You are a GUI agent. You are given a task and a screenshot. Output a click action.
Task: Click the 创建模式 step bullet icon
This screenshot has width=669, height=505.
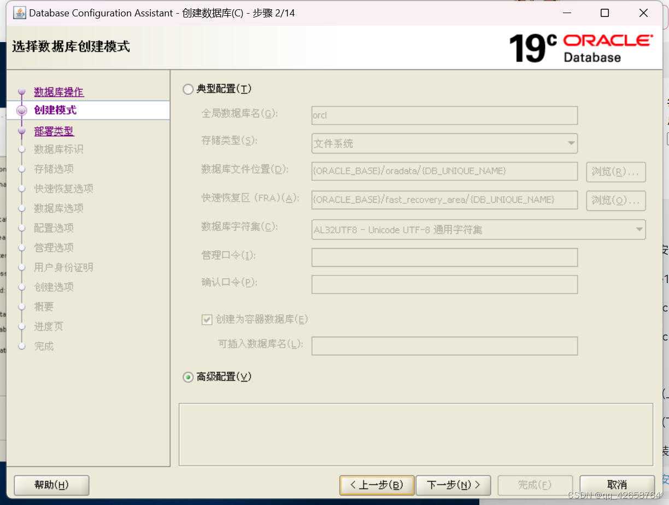click(22, 110)
